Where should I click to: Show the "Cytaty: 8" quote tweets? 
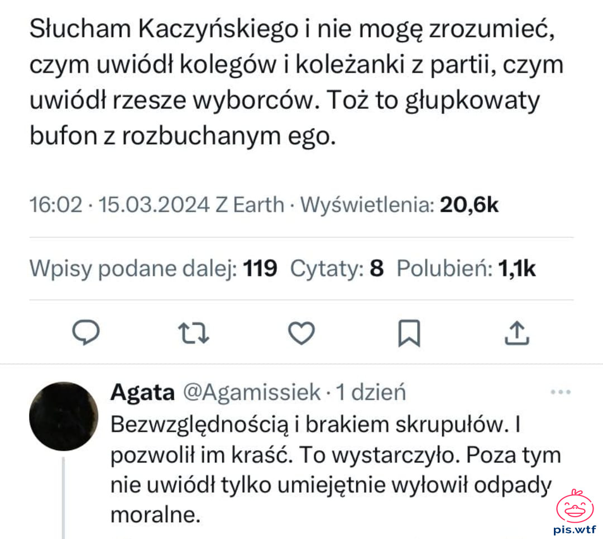coord(337,269)
